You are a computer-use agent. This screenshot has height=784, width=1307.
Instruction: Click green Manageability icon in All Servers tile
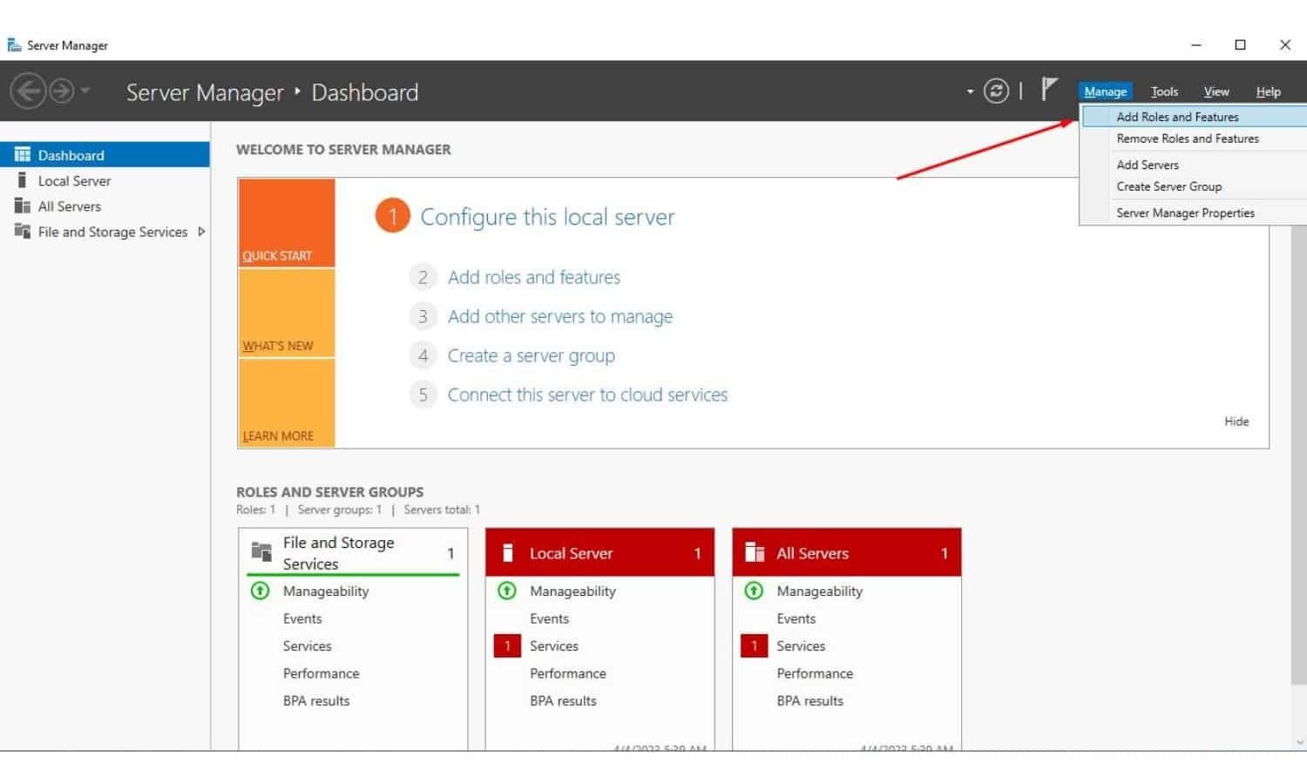[x=754, y=591]
